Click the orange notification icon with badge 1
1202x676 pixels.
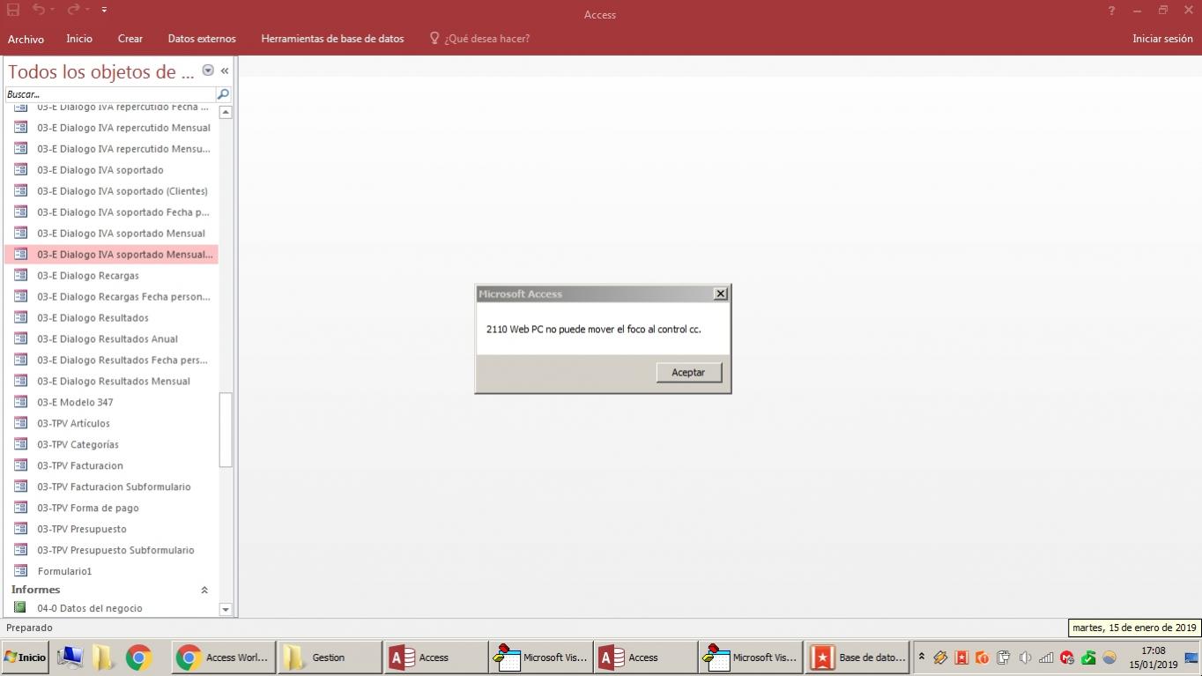tap(982, 657)
